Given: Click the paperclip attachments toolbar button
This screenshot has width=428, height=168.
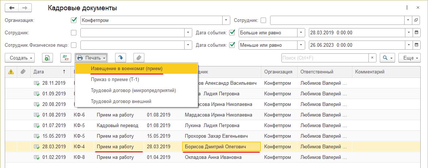Looking at the screenshot, I should (x=139, y=58).
